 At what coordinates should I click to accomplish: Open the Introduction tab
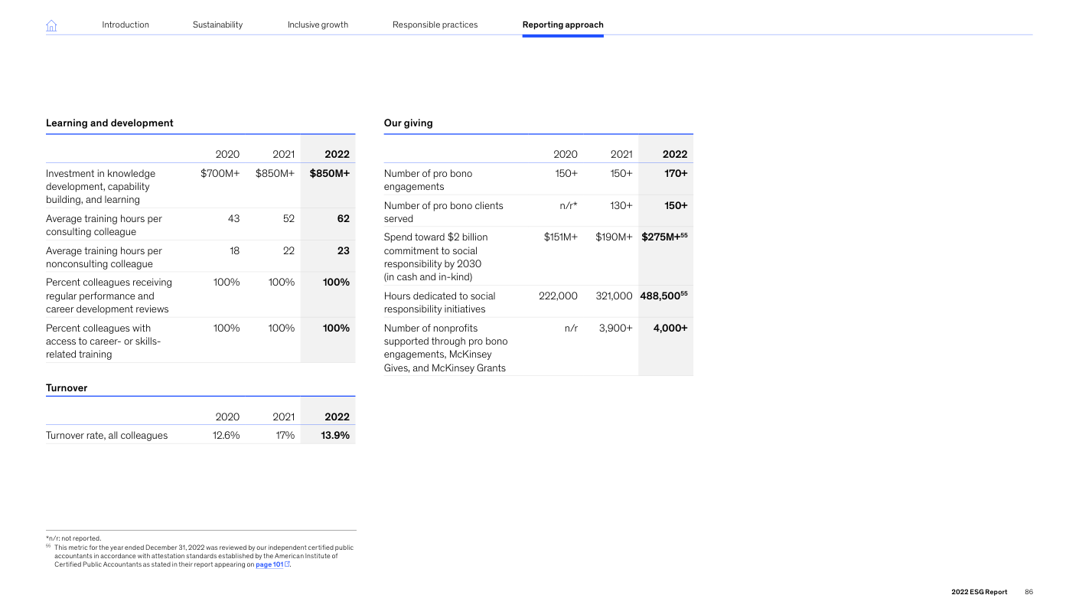coord(126,25)
